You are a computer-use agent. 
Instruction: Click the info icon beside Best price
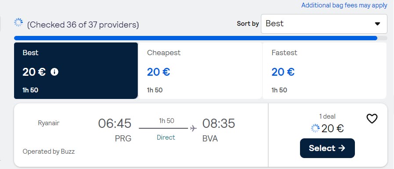point(54,72)
